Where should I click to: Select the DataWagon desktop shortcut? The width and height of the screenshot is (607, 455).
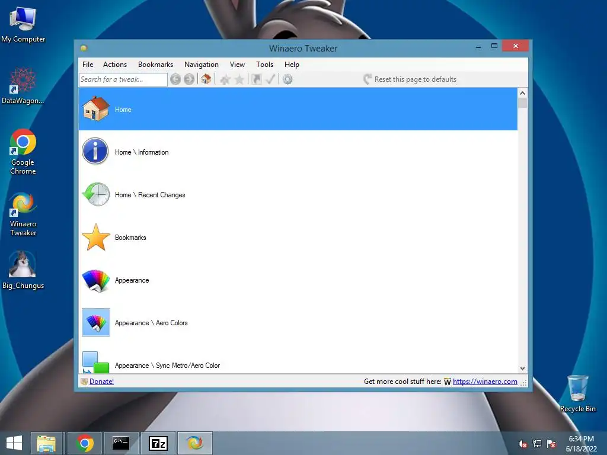pyautogui.click(x=23, y=86)
